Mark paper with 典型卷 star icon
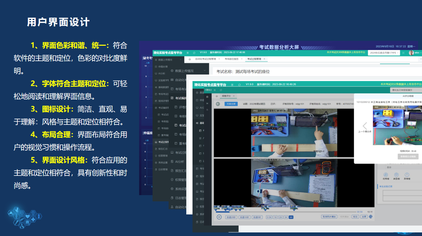The image size is (422, 236). 396,175
